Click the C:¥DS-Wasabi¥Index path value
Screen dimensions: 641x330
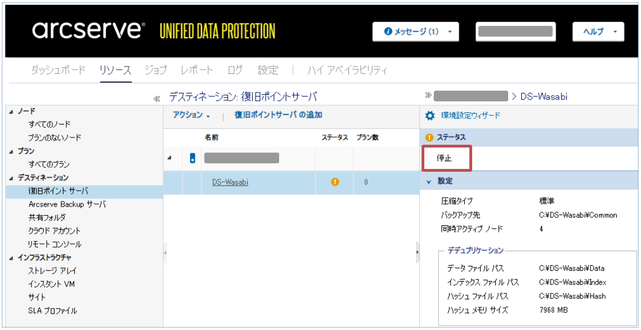[x=573, y=282]
